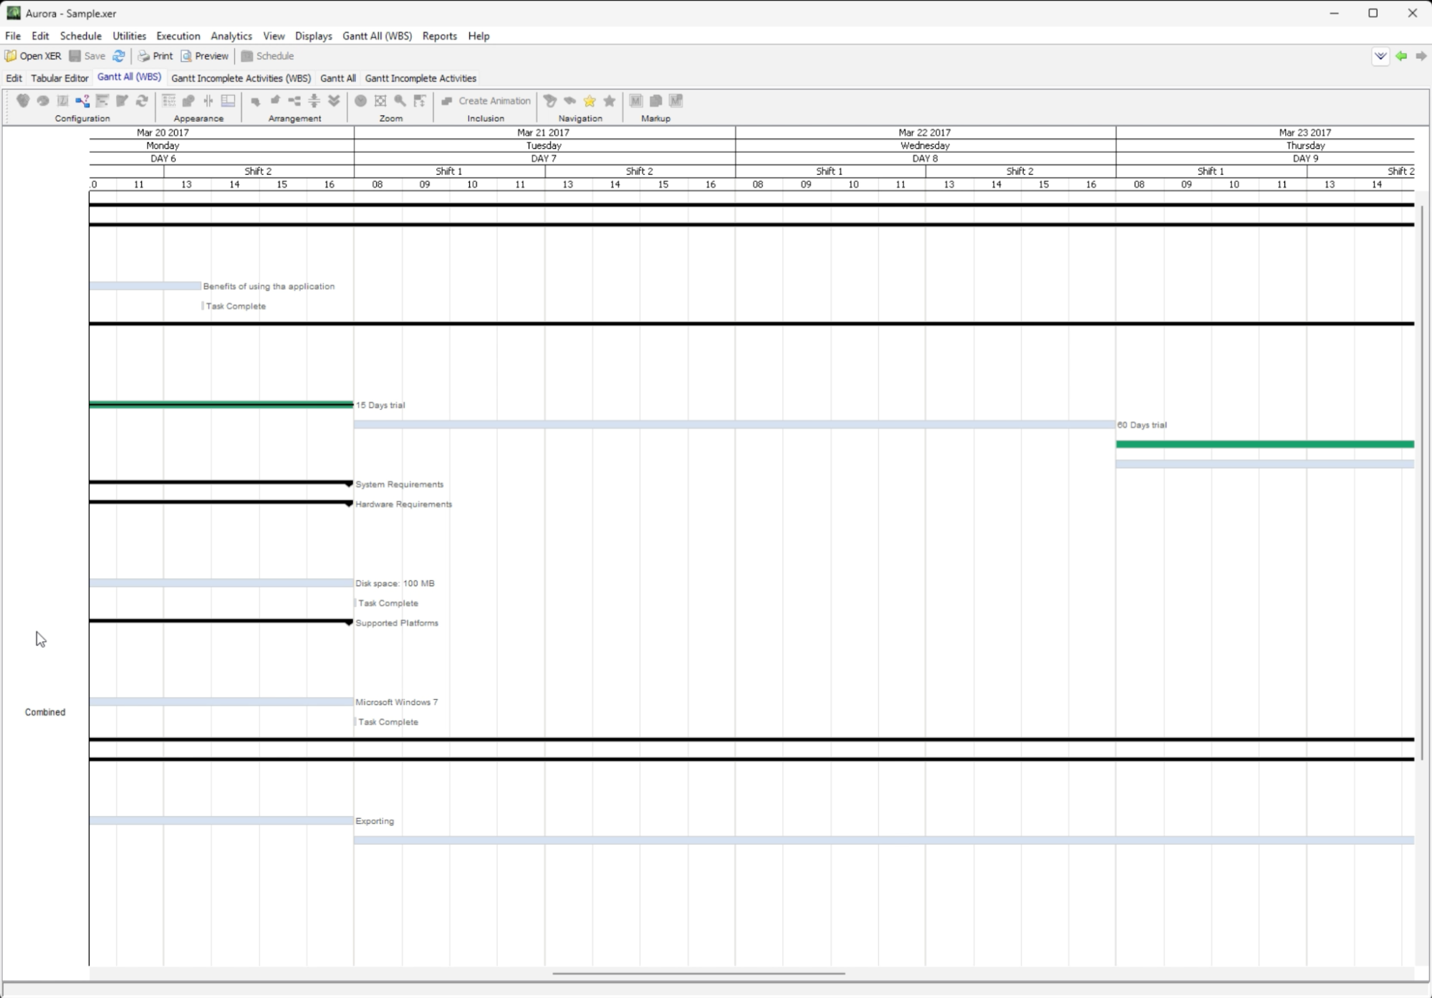Open the Displays menu
Screen dimensions: 1432x998
pos(313,36)
